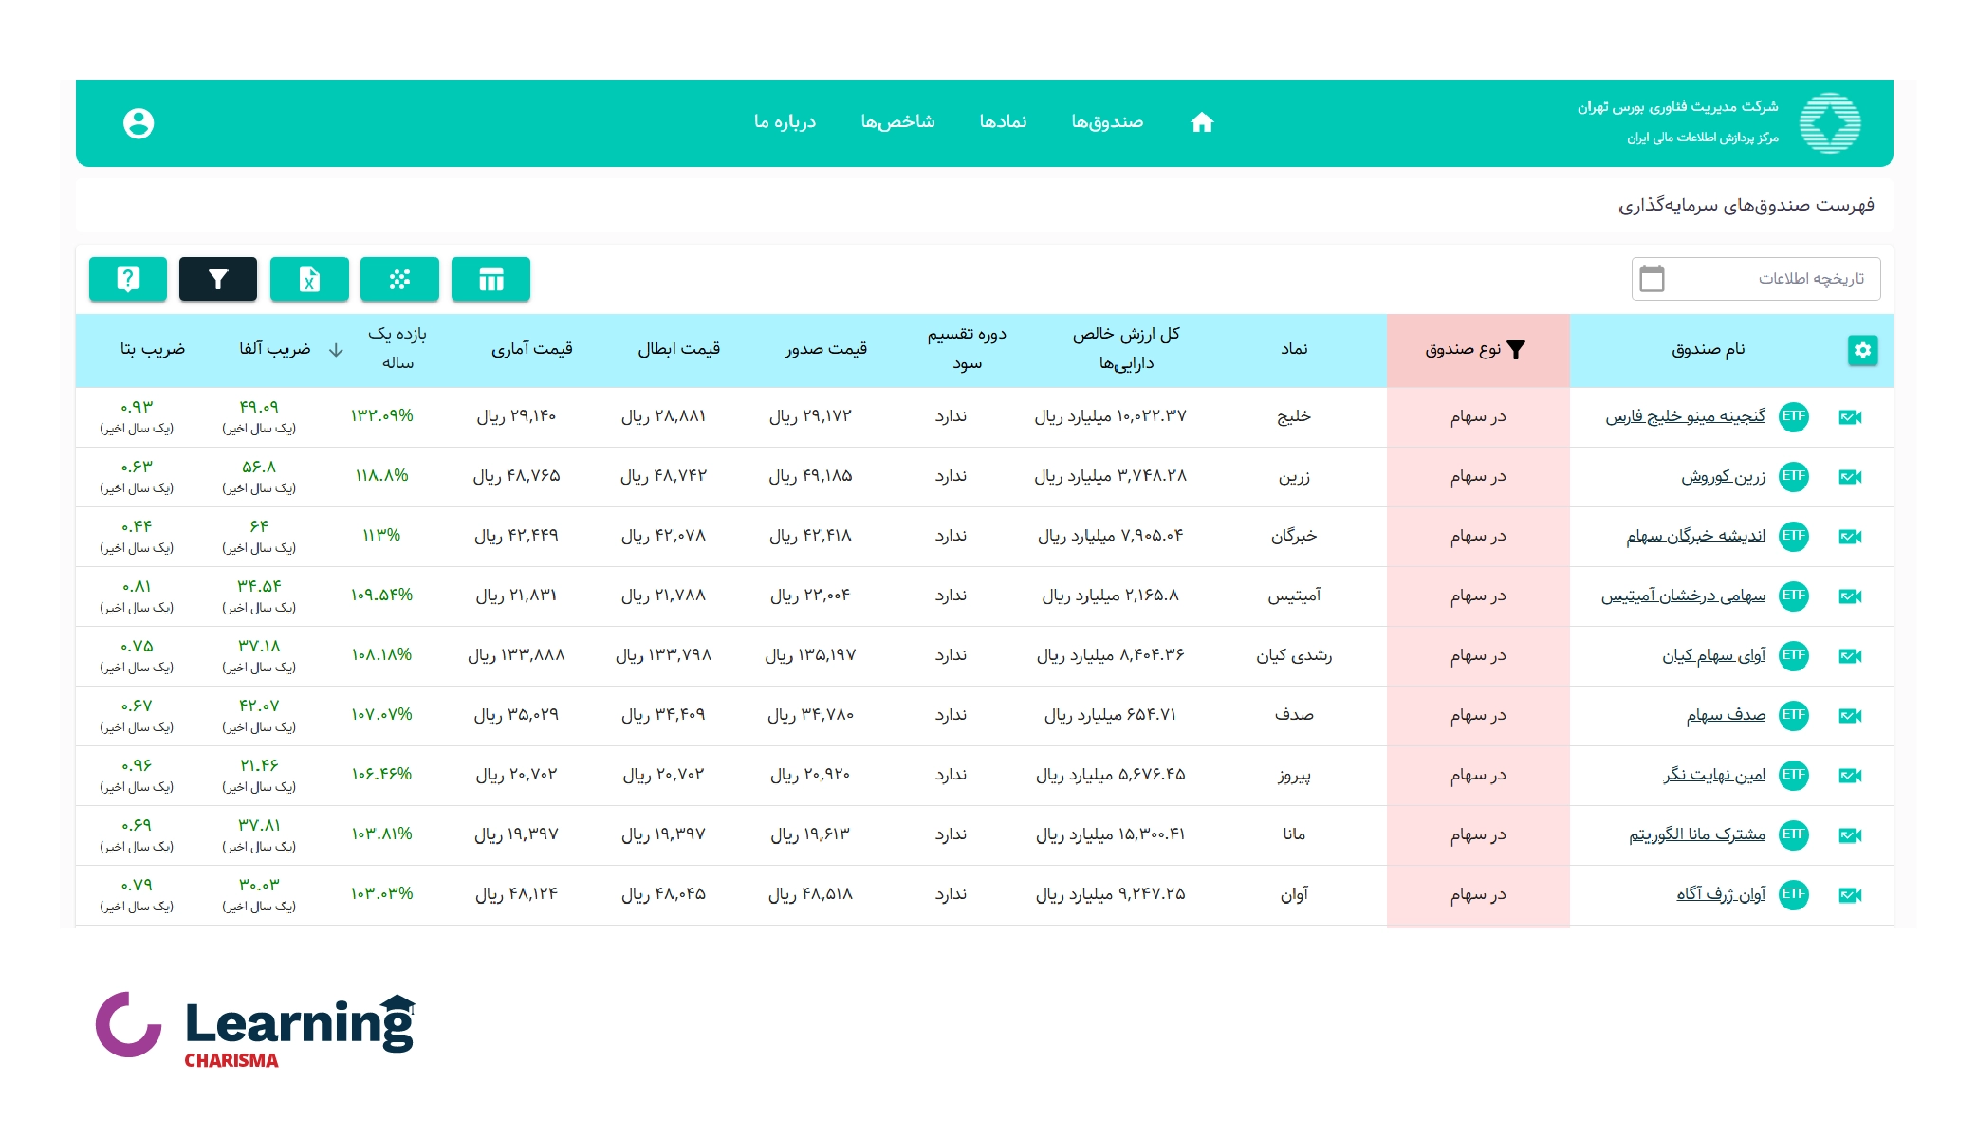Click issue price ۱۳۵,۱۹۷ ریال
Image resolution: width=1977 pixels, height=1137 pixels.
810,655
